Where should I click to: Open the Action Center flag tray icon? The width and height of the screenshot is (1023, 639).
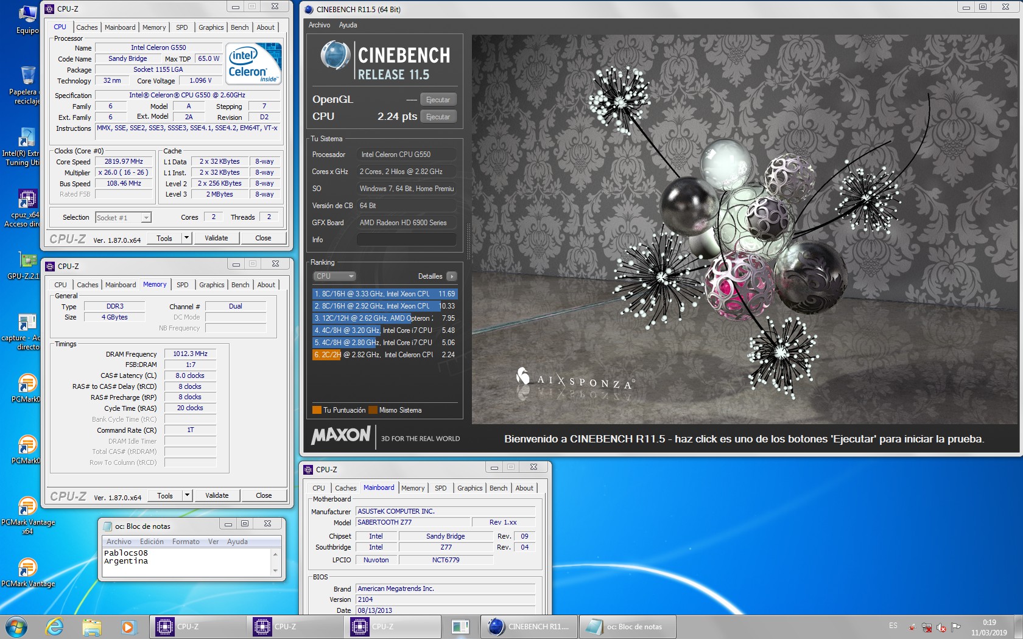tap(956, 627)
